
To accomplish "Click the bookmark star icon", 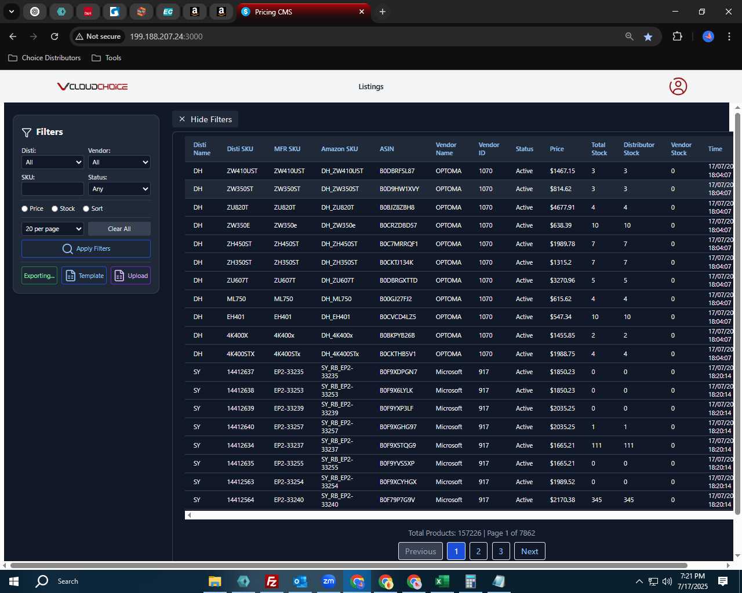I will coord(648,36).
